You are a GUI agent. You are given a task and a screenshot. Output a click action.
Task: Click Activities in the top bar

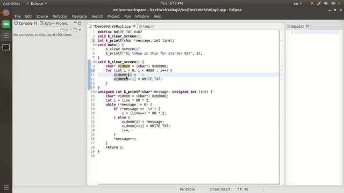[x=11, y=3]
